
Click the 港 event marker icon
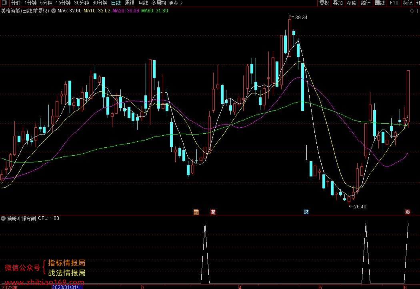click(x=213, y=212)
